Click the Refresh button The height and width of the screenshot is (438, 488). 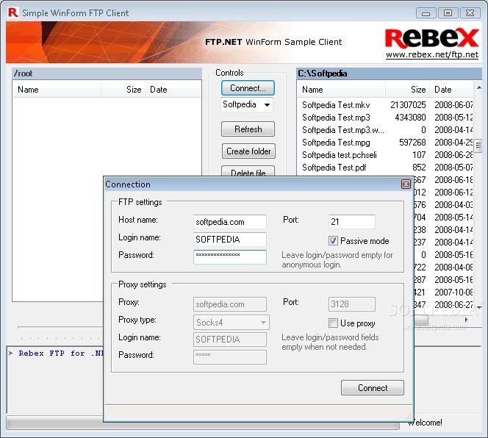pos(248,129)
